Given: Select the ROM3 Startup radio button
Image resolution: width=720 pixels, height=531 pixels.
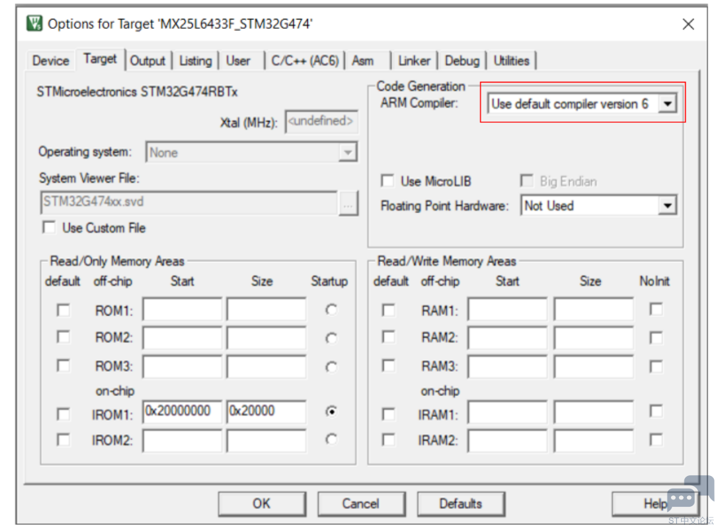Looking at the screenshot, I should 331,367.
